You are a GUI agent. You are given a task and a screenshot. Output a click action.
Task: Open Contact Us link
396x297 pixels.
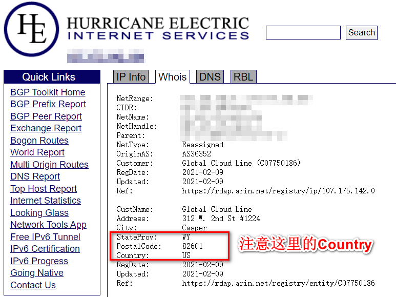point(33,285)
